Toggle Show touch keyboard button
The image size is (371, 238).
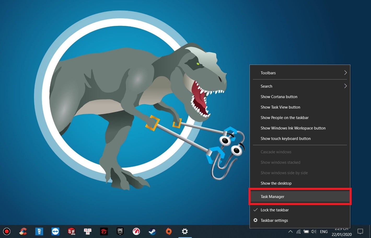pyautogui.click(x=300, y=139)
